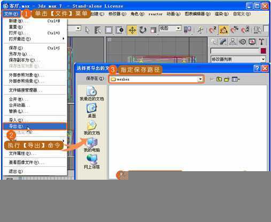
Task: Choose 保存 from the File menu
Action: pos(35,48)
